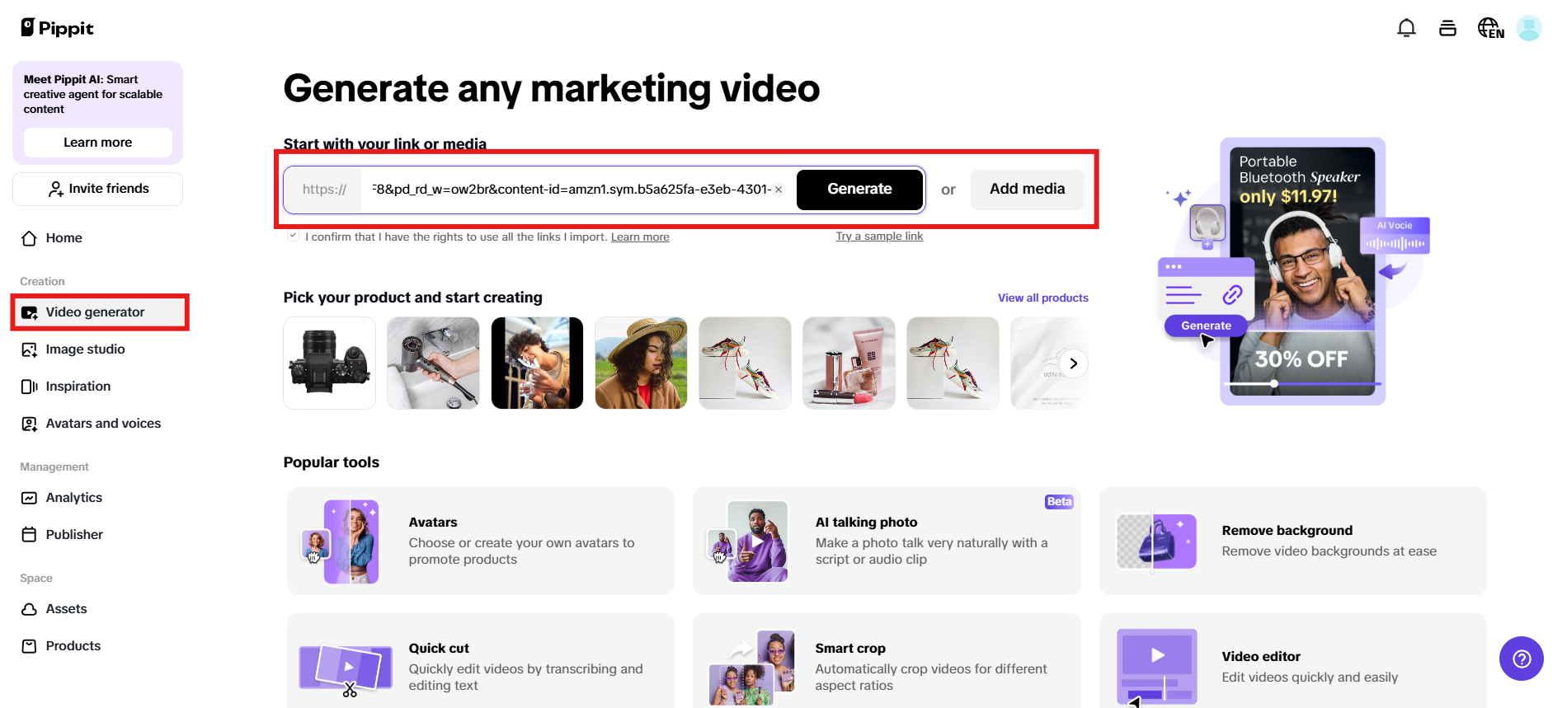
Task: Click the AI talking photo illustration
Action: pos(748,542)
